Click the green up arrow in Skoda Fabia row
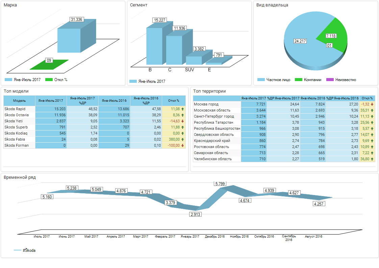Viewport: 379px width, 268px height. (x=182, y=140)
